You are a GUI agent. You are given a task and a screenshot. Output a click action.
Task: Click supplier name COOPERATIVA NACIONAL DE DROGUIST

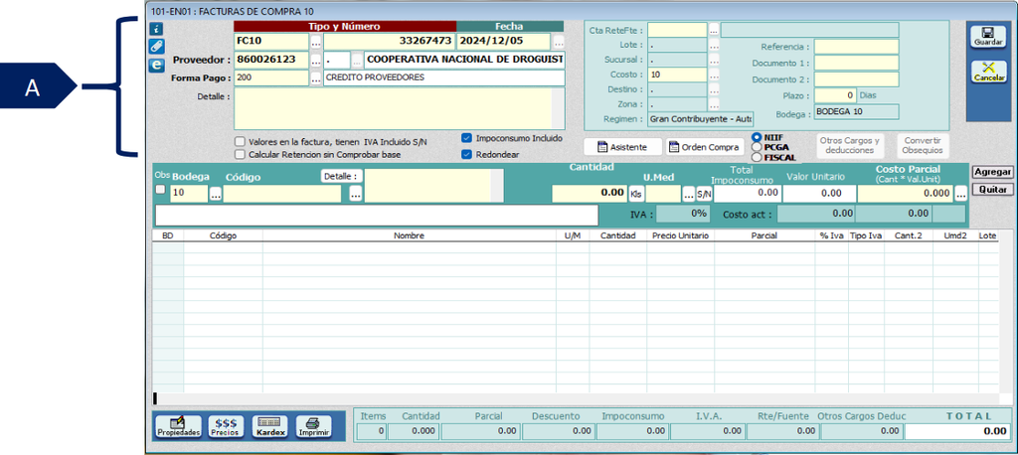pos(465,60)
